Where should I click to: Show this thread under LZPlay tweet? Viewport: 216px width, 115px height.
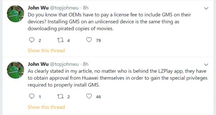[x=46, y=107]
